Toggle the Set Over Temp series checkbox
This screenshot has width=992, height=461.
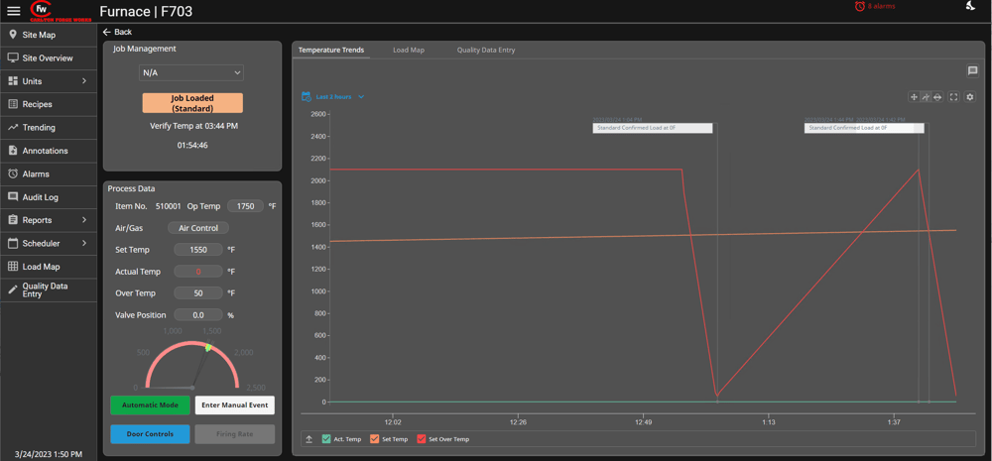coord(421,439)
